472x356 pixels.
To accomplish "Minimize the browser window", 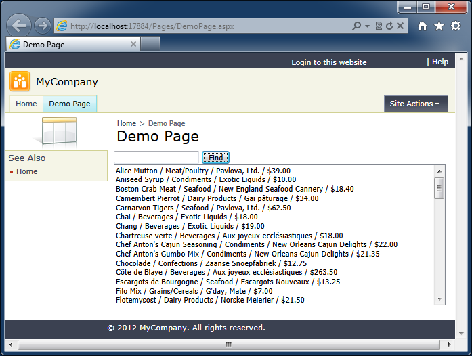I will (408, 7).
